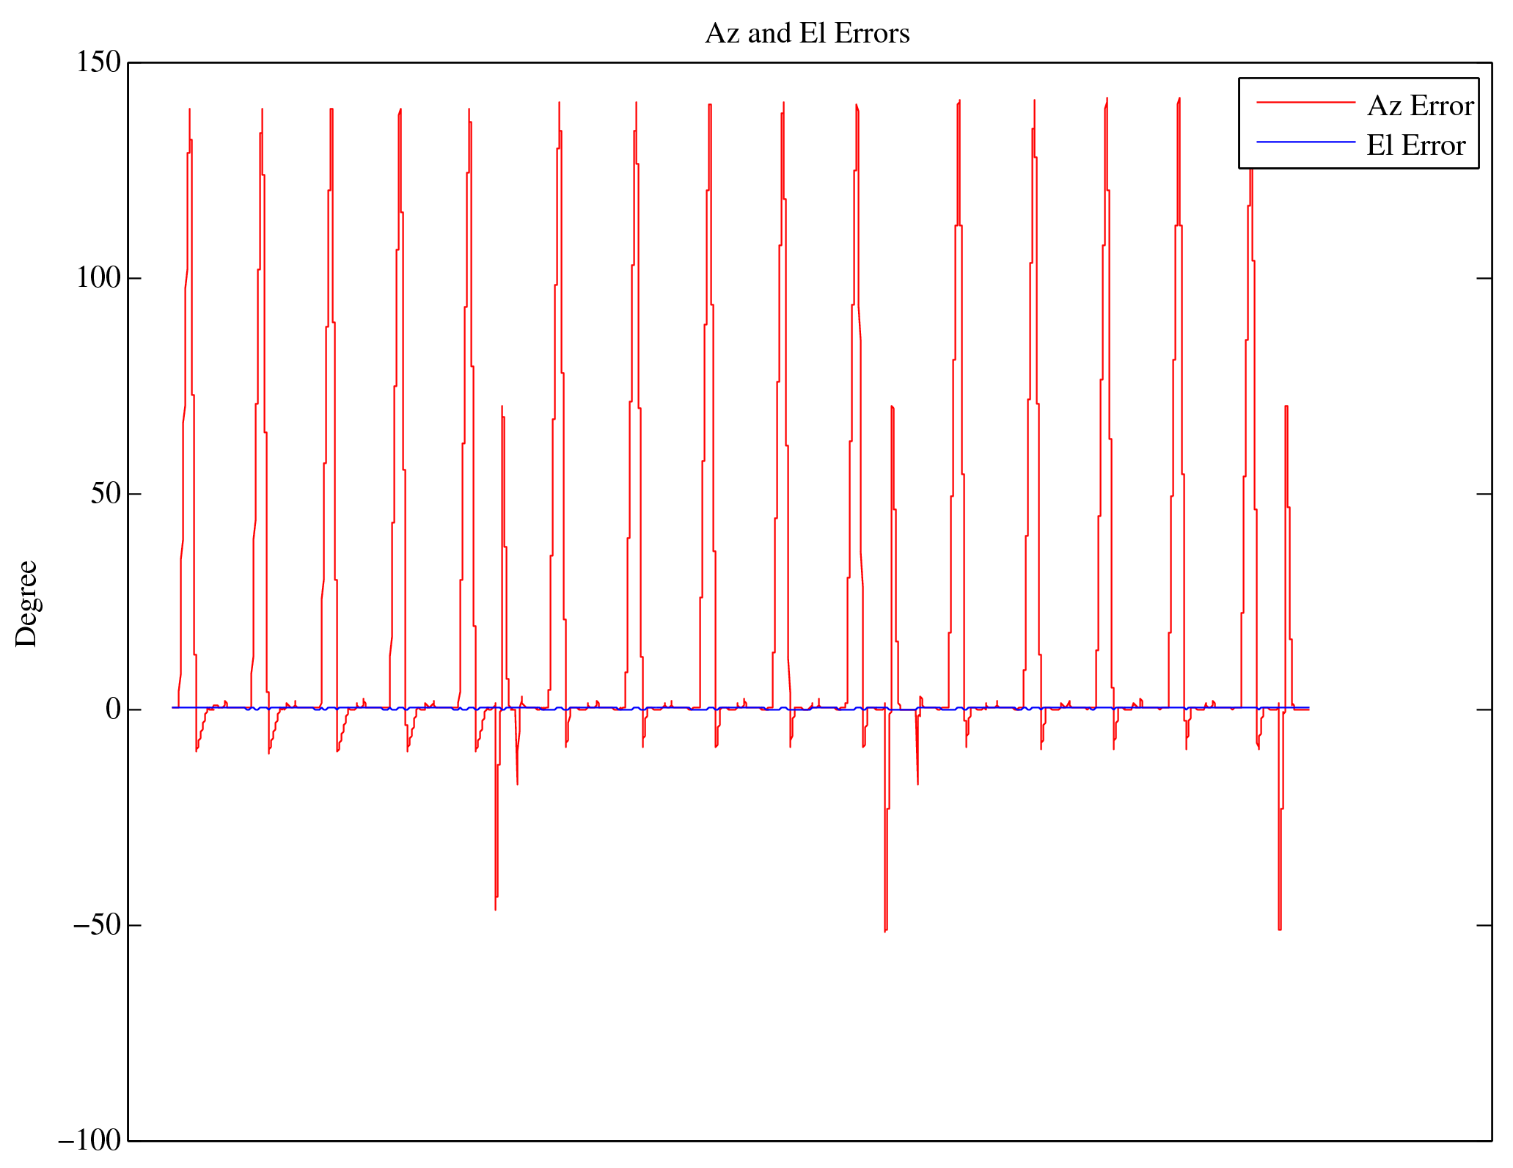Click the y-axis tick label '50'
Viewport: 1513px width, 1168px height.
(x=106, y=494)
